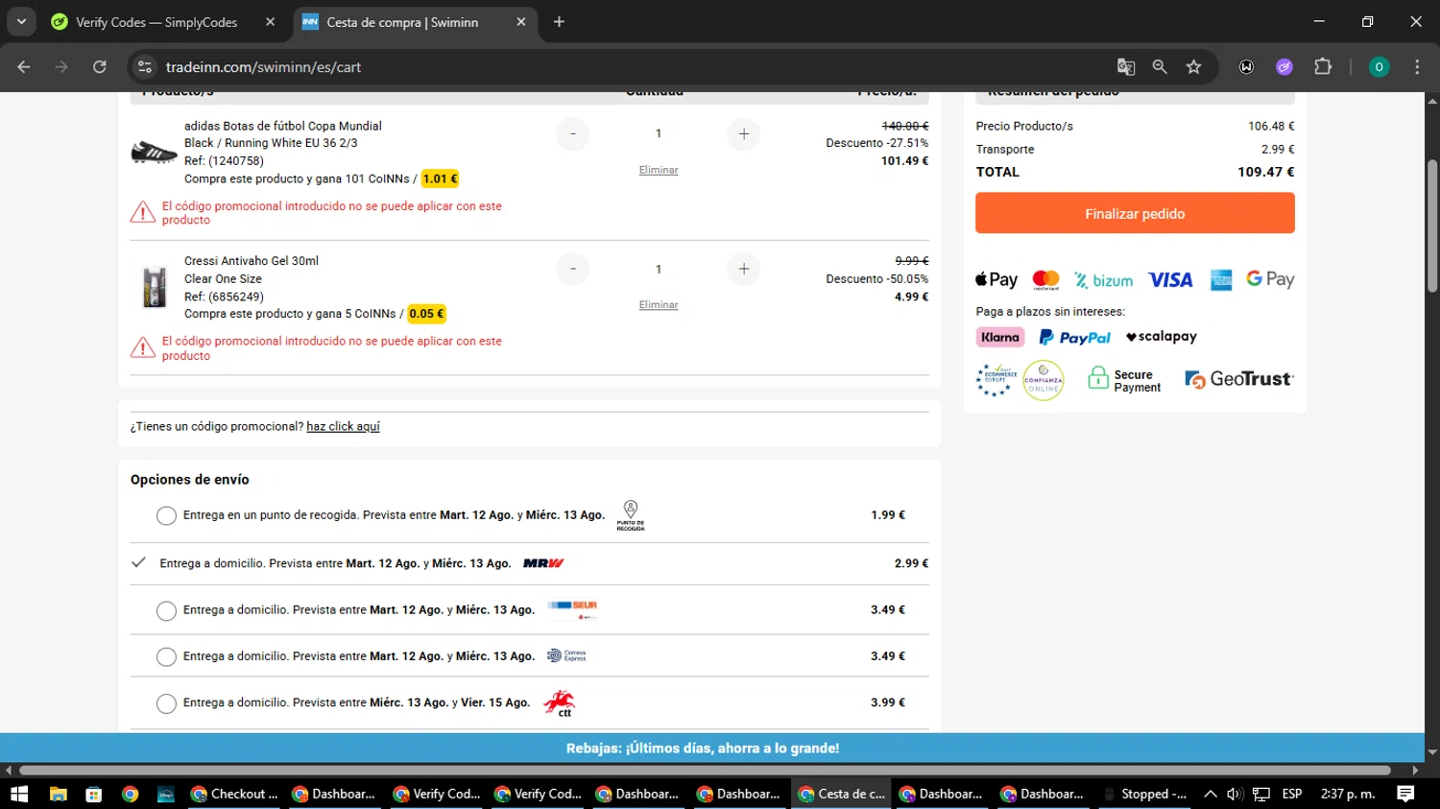Viewport: 1440px width, 809px height.
Task: Click the Secure Payment padlock badge
Action: (x=1124, y=380)
